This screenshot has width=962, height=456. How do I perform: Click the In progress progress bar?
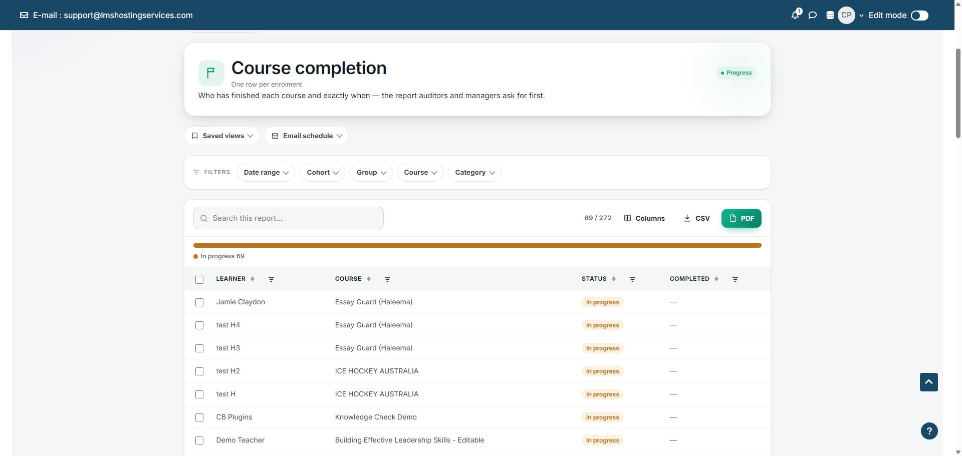click(477, 245)
